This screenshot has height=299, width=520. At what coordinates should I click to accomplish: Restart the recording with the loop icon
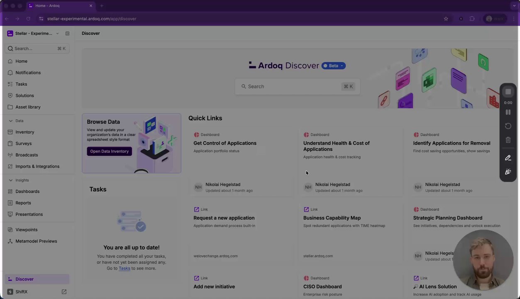pyautogui.click(x=508, y=126)
